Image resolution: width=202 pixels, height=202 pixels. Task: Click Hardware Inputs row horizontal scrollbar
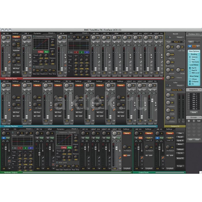92,78
